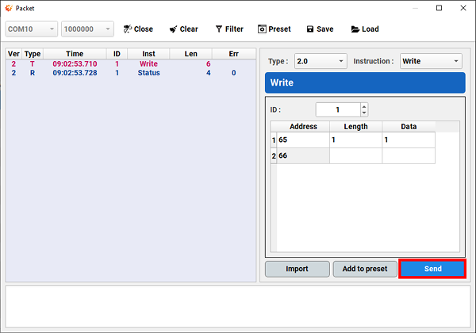This screenshot has height=333, width=476.
Task: Expand the Type 2.0 protocol dropdown
Action: coord(321,61)
